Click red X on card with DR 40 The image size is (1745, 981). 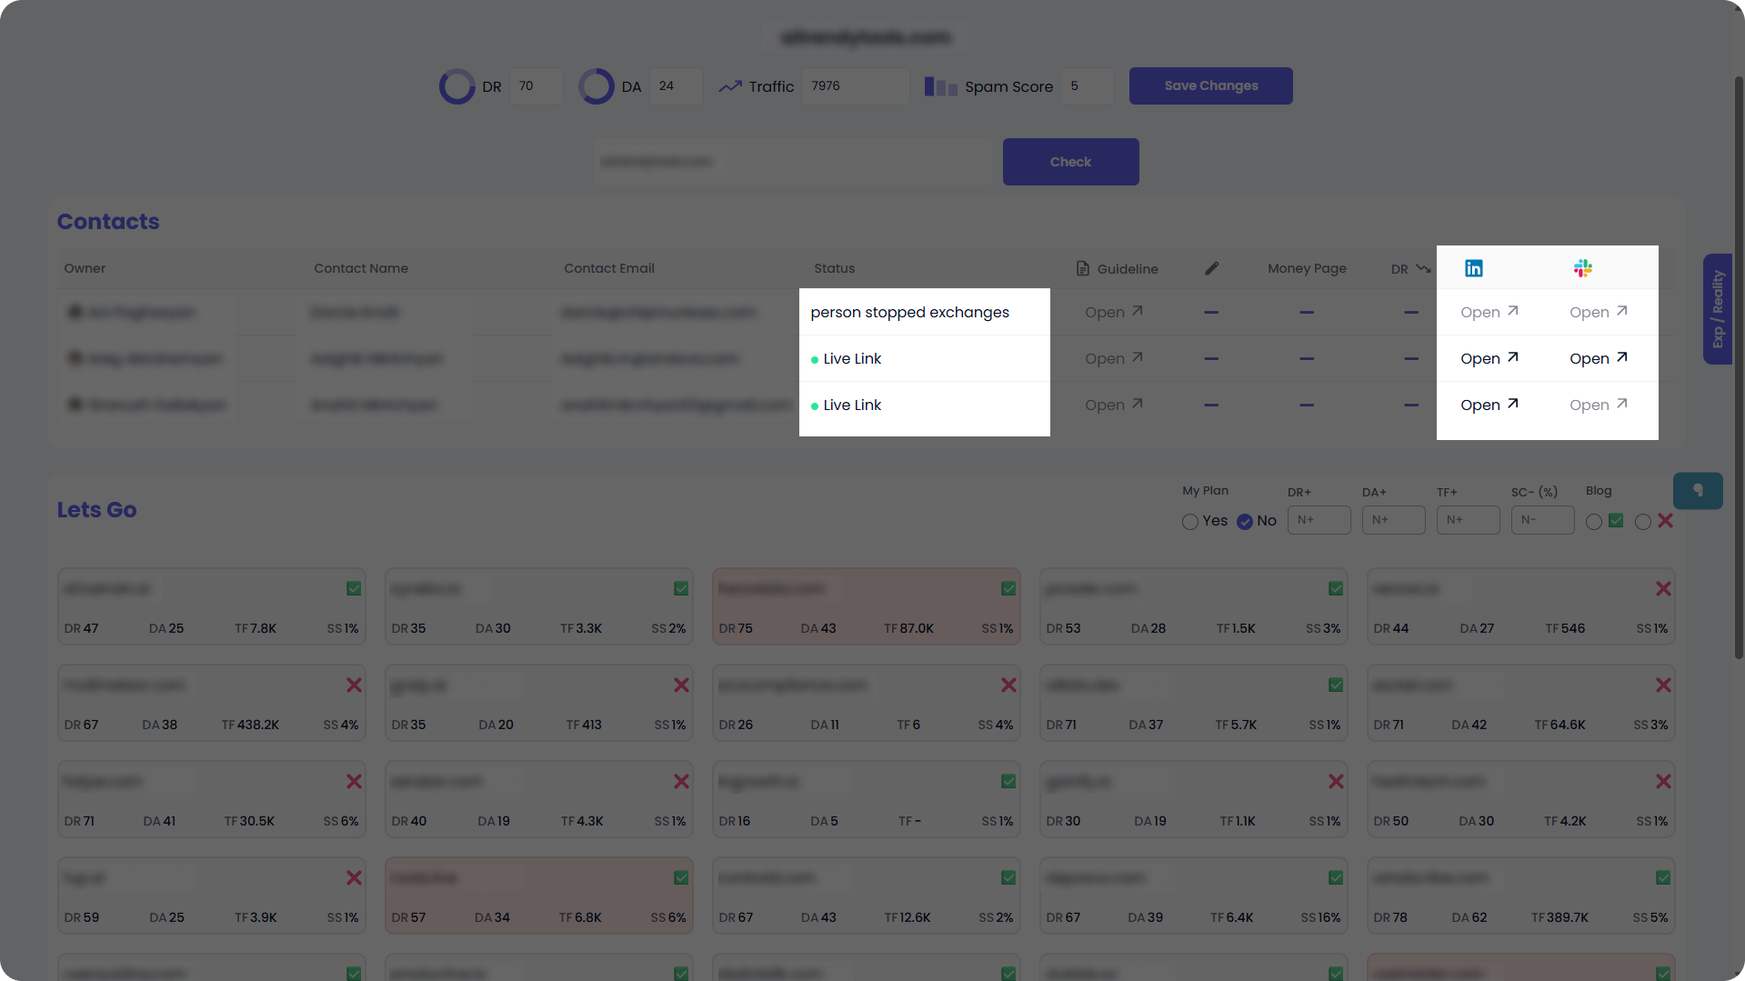point(681,782)
